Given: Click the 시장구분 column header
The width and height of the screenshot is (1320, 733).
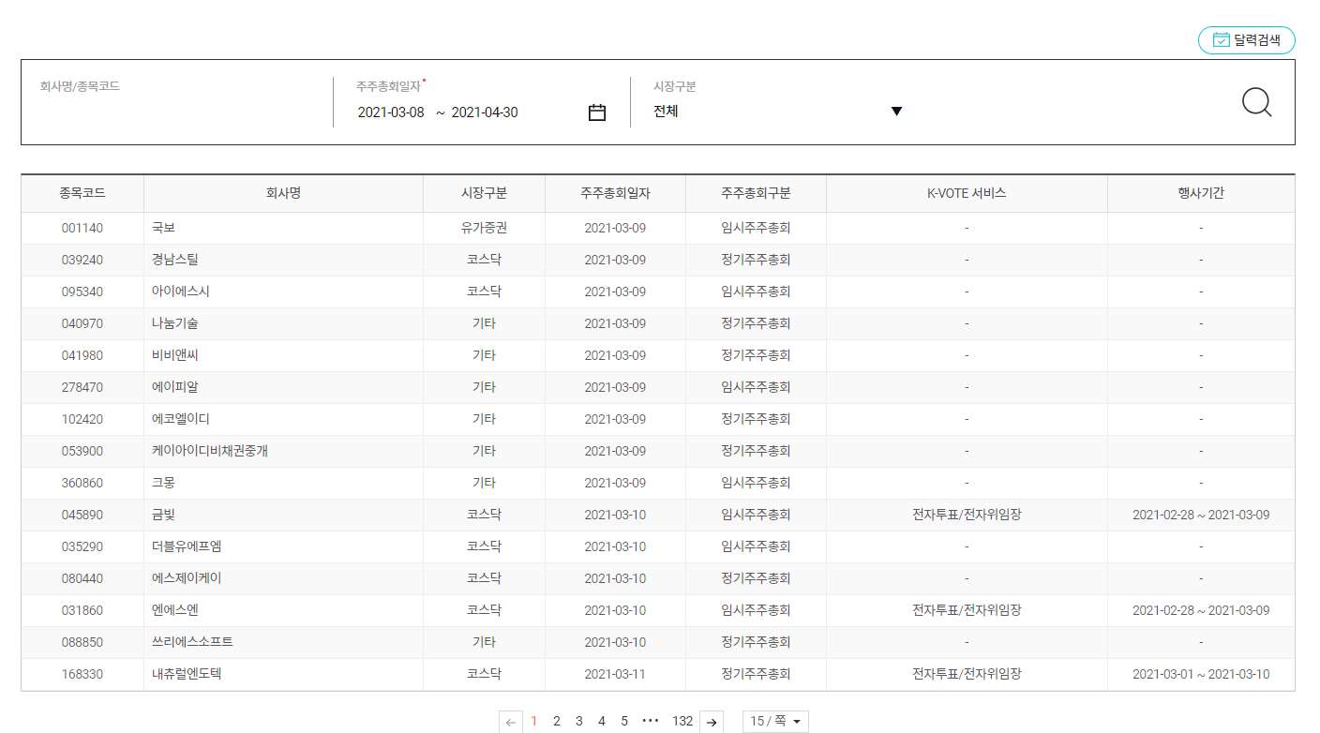Looking at the screenshot, I should point(484,193).
